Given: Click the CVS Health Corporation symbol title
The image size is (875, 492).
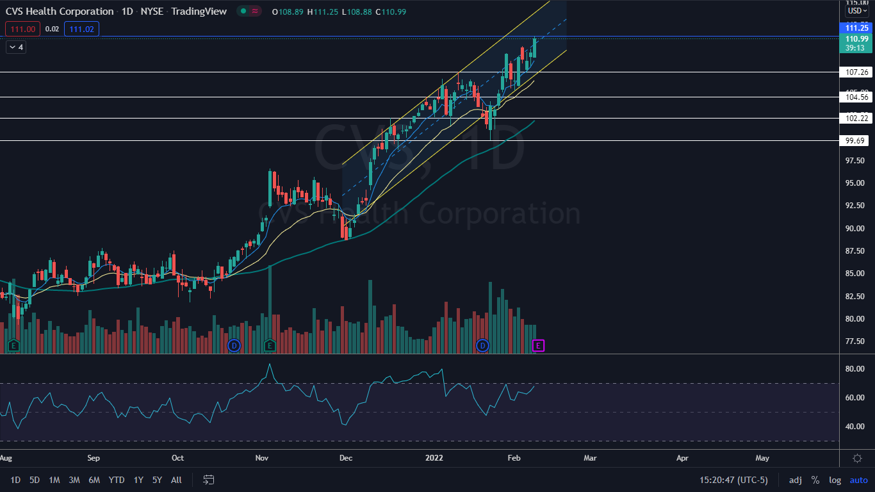Looking at the screenshot, I should click(59, 12).
